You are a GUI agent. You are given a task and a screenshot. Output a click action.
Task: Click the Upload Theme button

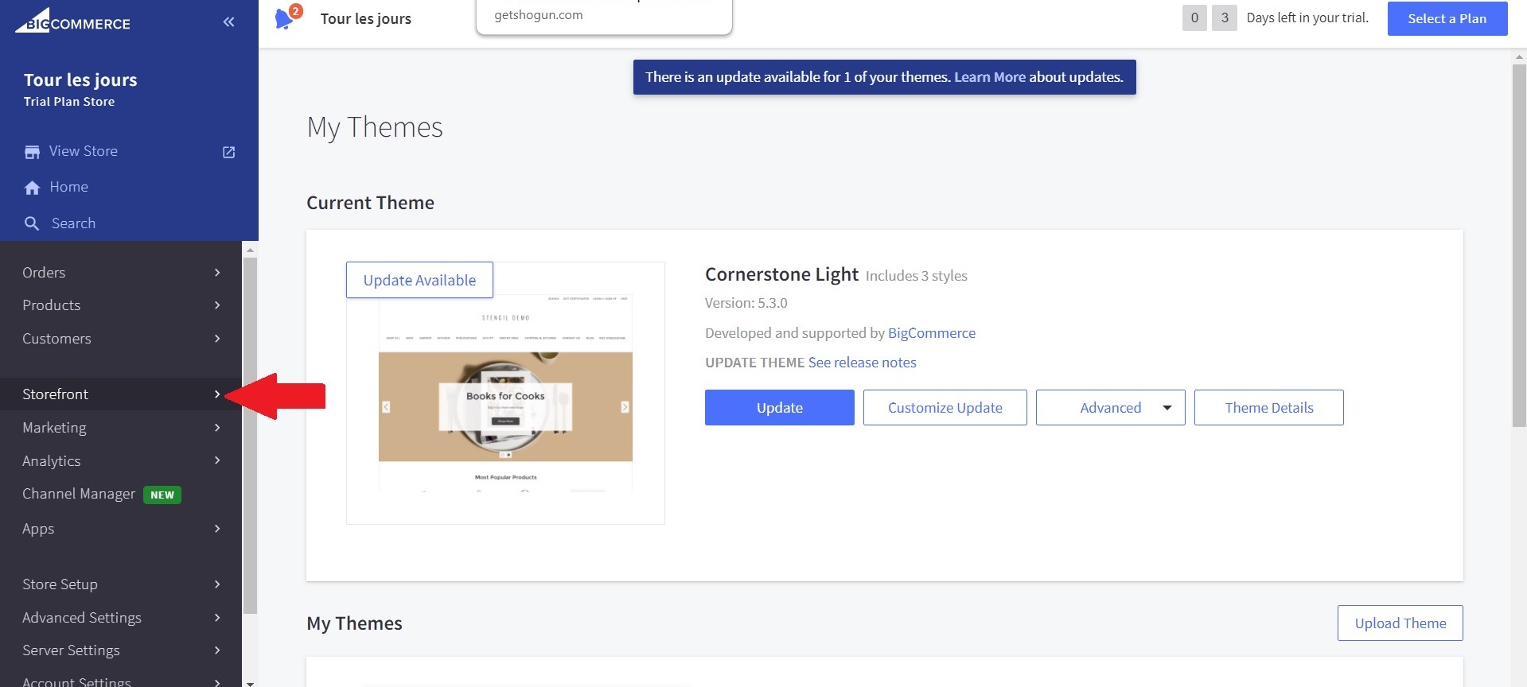pyautogui.click(x=1400, y=623)
